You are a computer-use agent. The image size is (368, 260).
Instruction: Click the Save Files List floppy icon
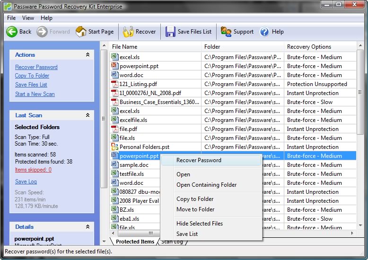point(170,32)
